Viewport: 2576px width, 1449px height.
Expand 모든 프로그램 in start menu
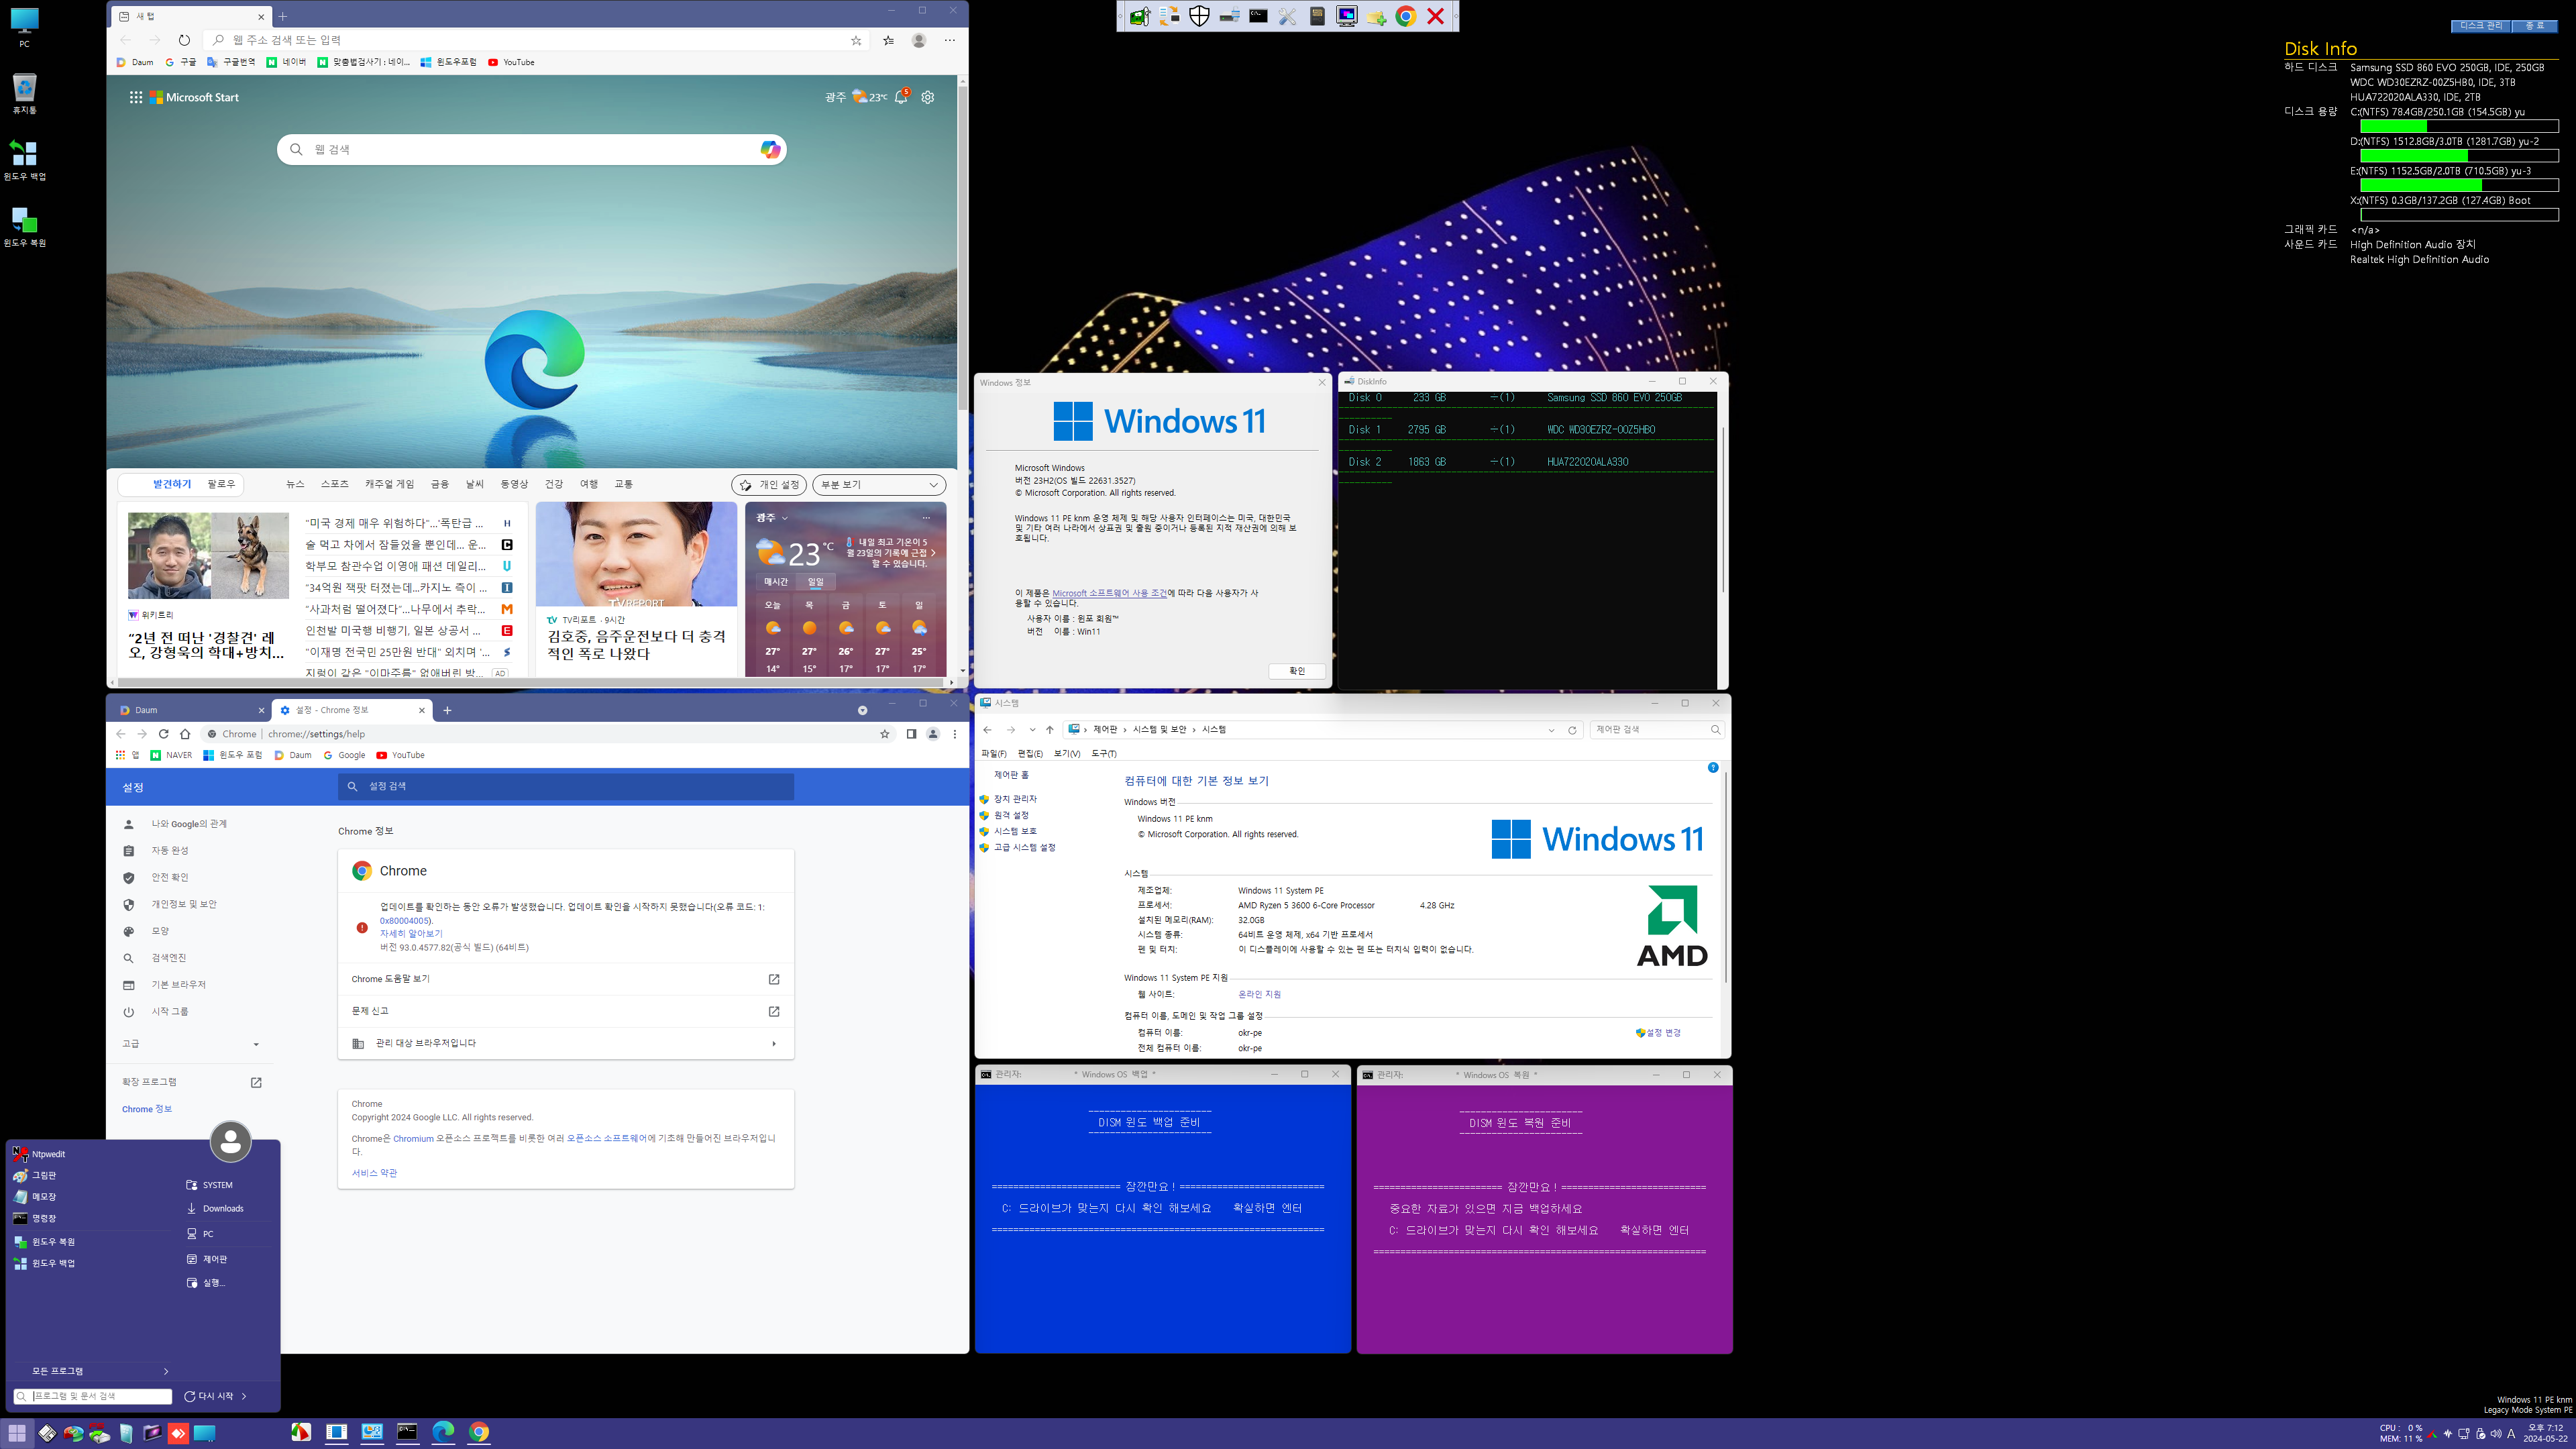99,1371
